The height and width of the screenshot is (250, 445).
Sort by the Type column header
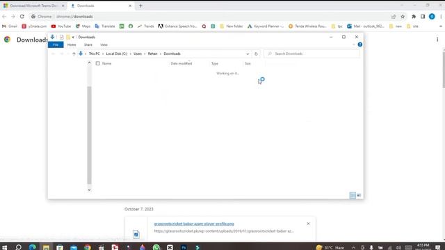click(x=215, y=63)
